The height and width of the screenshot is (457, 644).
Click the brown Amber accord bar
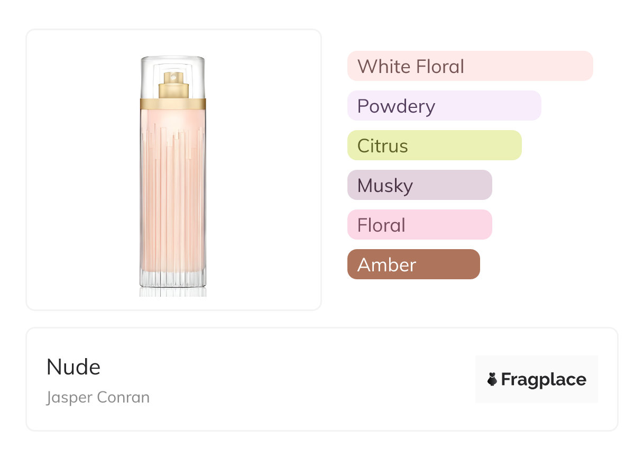click(413, 264)
